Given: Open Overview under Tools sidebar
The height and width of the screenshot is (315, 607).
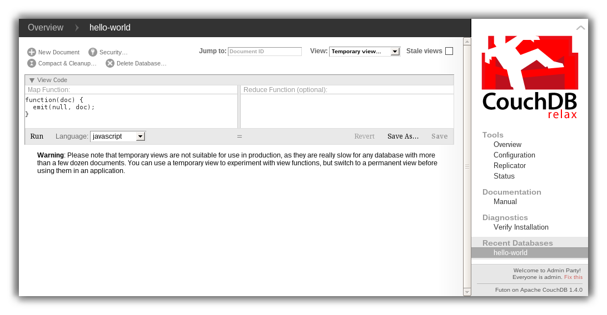Looking at the screenshot, I should (x=507, y=144).
